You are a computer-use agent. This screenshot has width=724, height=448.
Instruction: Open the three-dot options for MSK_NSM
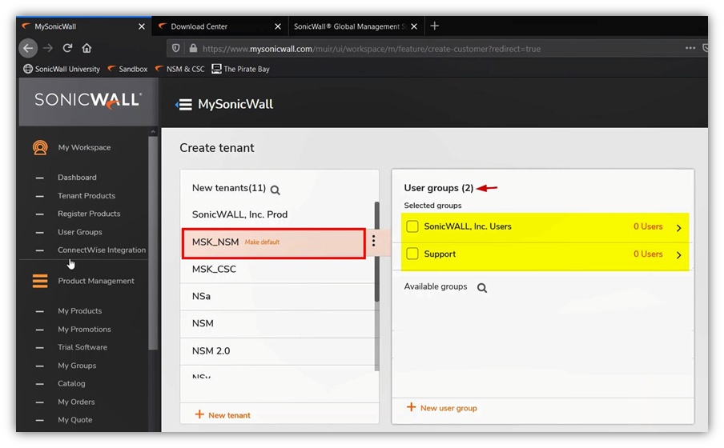373,241
